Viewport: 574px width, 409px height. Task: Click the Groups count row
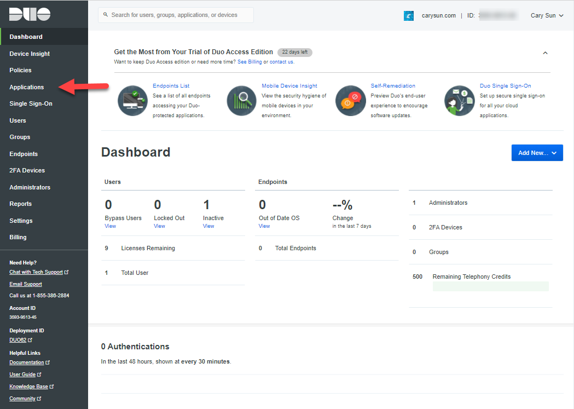[x=480, y=252]
